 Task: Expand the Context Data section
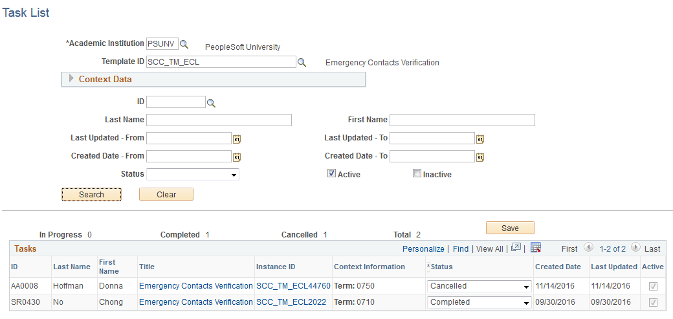tap(72, 79)
